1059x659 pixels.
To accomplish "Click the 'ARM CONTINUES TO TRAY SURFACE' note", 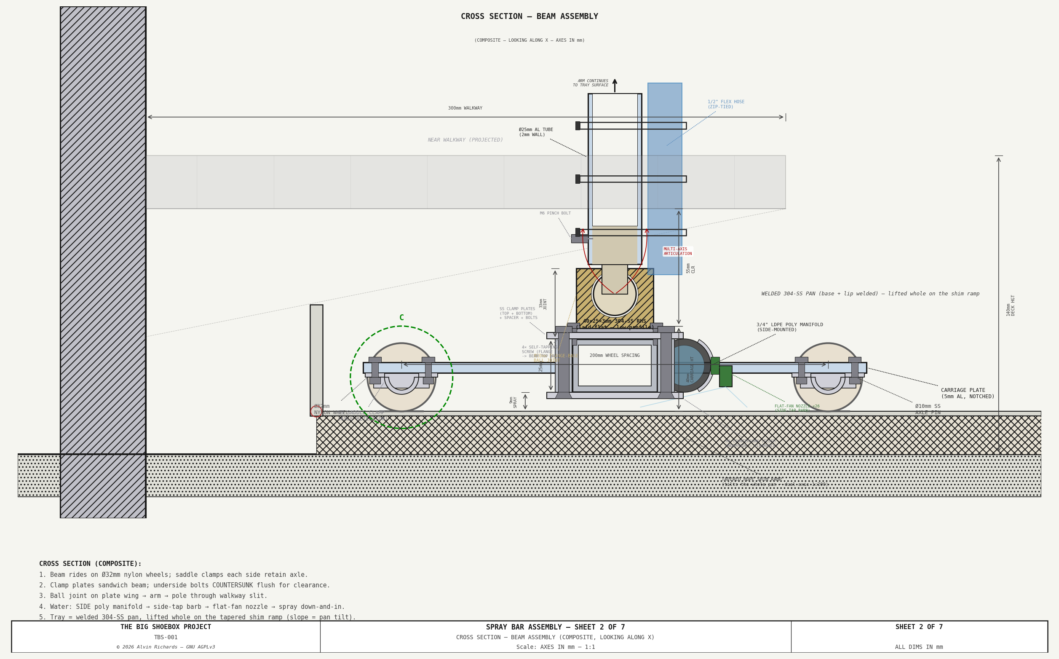I will tap(590, 83).
